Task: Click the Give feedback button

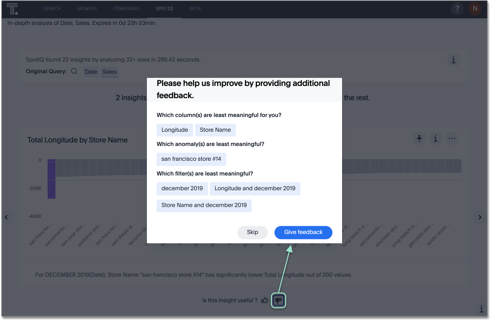Action: pos(303,232)
